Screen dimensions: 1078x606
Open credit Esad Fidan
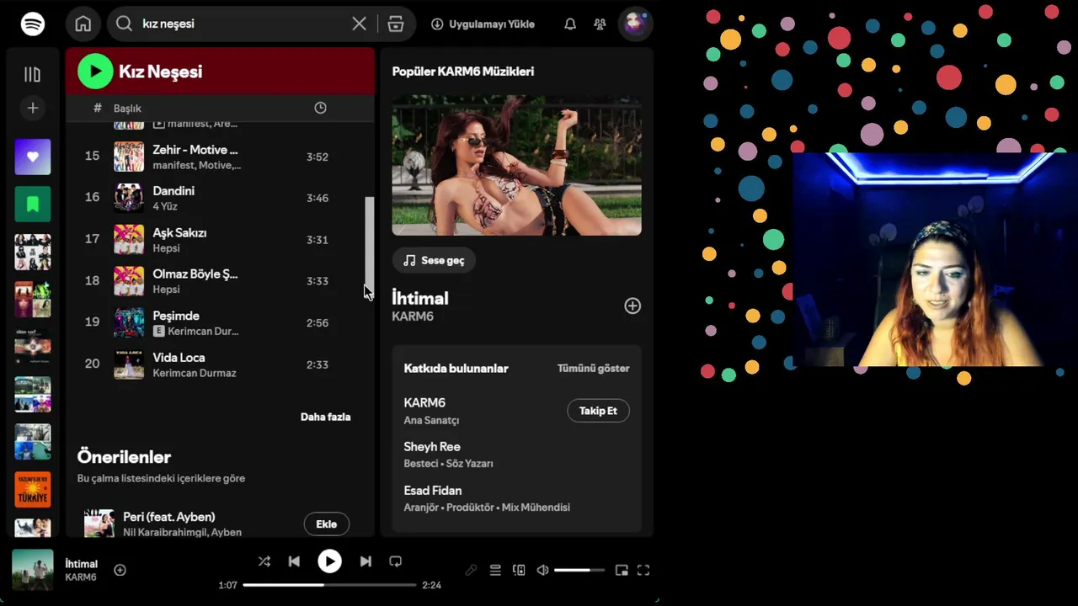pyautogui.click(x=433, y=491)
